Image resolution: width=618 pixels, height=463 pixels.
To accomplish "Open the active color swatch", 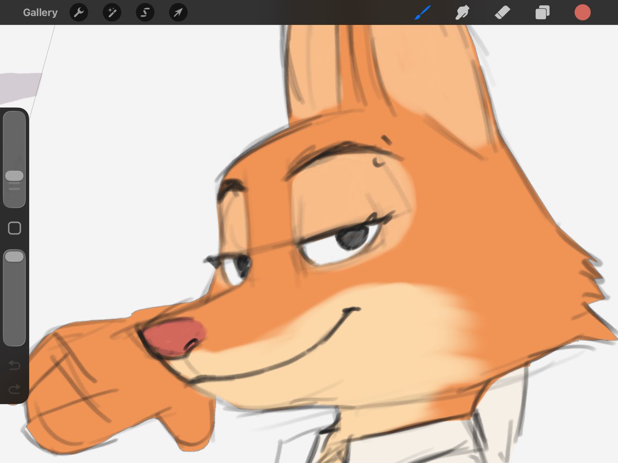I will tap(582, 12).
